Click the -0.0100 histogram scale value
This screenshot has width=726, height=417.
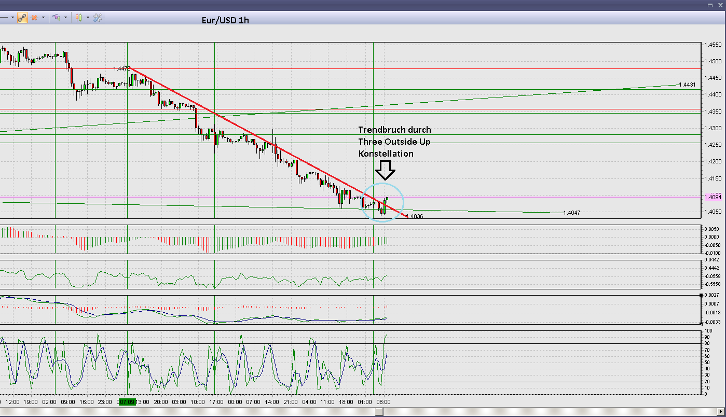click(x=713, y=253)
